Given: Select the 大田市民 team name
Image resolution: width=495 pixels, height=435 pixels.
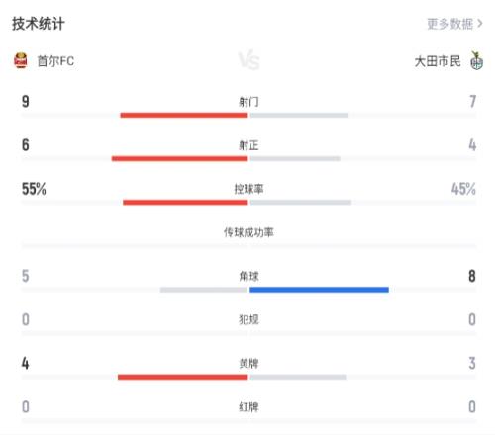Looking at the screenshot, I should coord(438,61).
